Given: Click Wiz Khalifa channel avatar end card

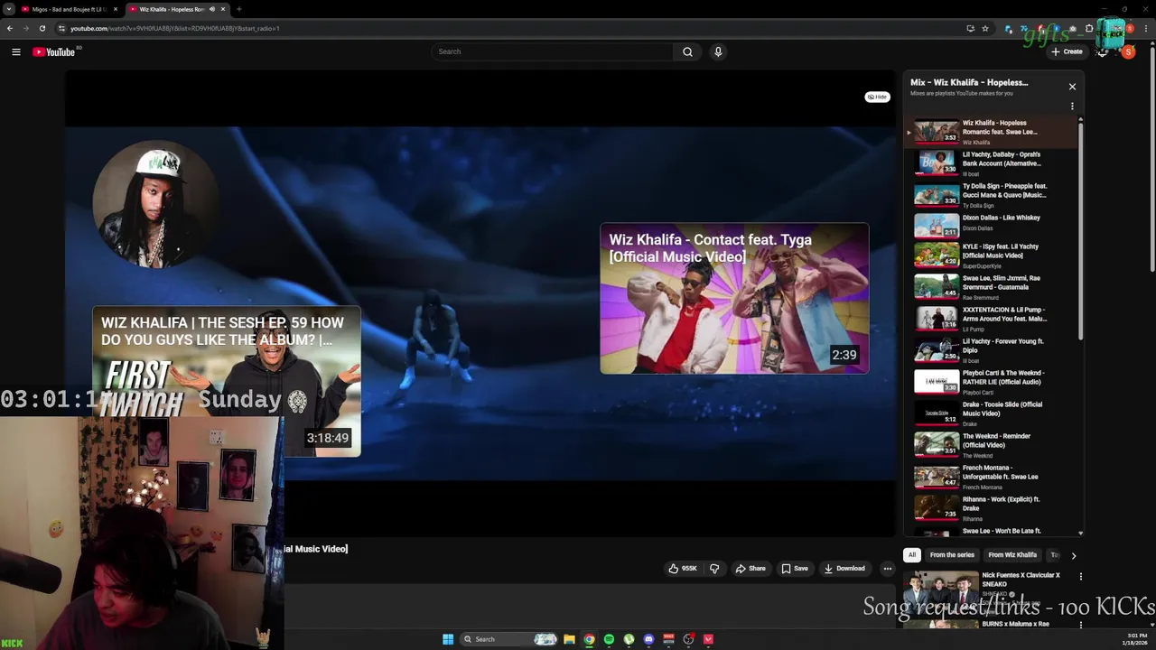Looking at the screenshot, I should (154, 205).
